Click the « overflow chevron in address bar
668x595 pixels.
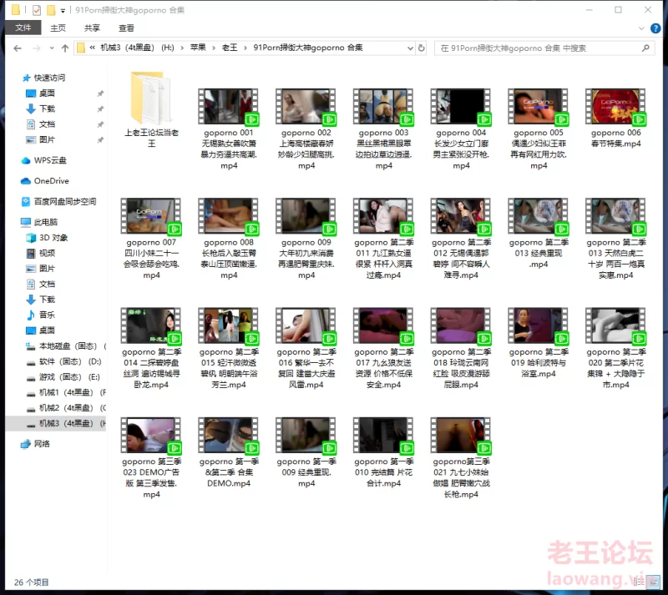(93, 48)
